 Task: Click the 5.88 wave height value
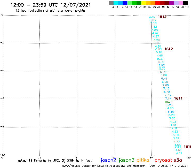(164, 75)
